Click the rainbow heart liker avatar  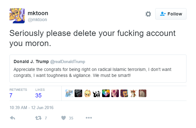tap(106, 93)
